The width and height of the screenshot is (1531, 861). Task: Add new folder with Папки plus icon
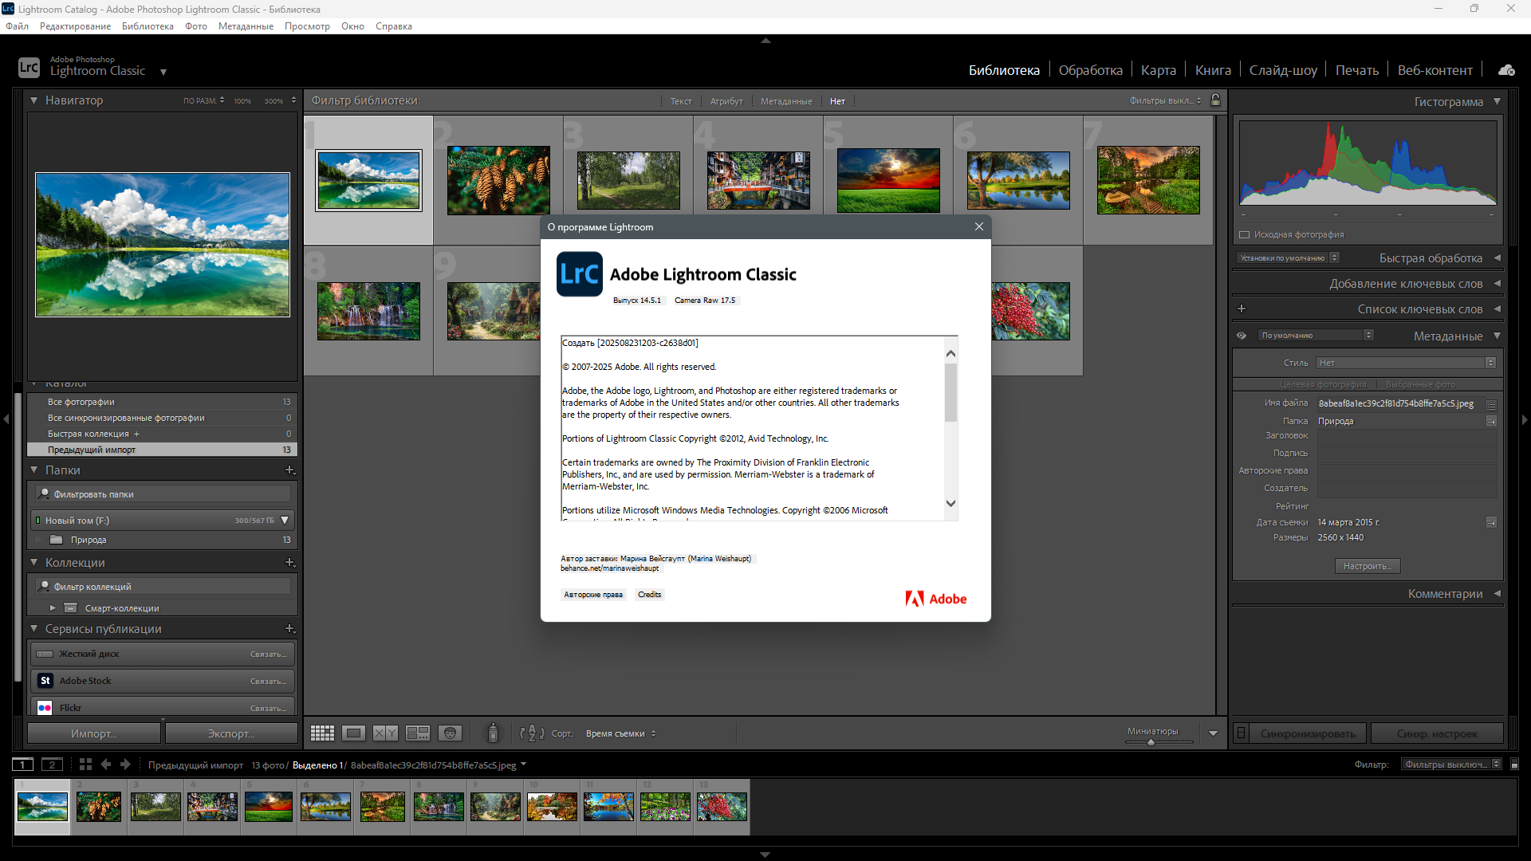[x=290, y=470]
